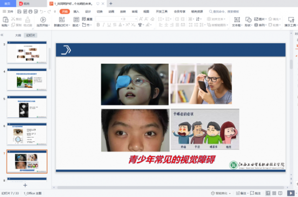The height and width of the screenshot is (197, 298).
Task: Switch to normal view in status bar
Action: click(268, 193)
